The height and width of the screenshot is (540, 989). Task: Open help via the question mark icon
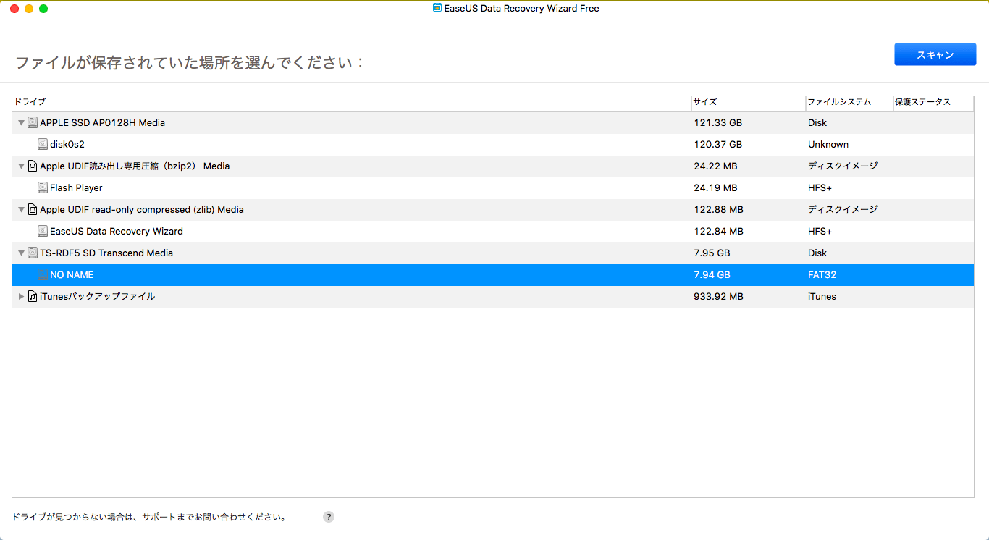pos(329,517)
